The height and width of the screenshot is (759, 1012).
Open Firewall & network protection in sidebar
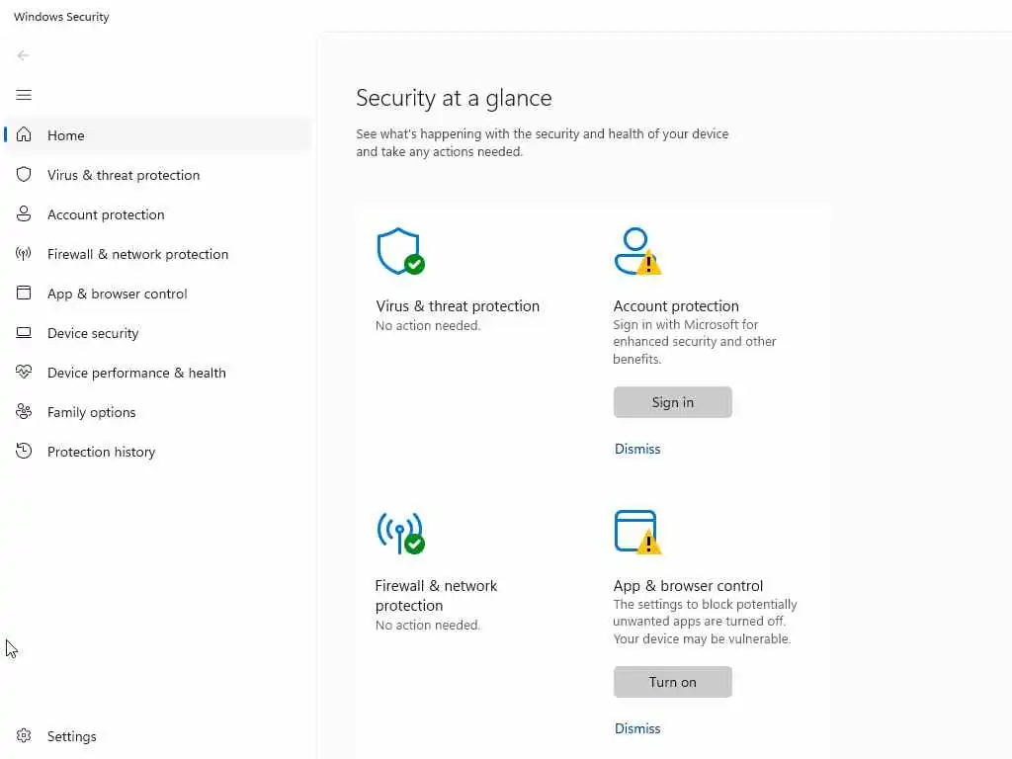coord(158,254)
